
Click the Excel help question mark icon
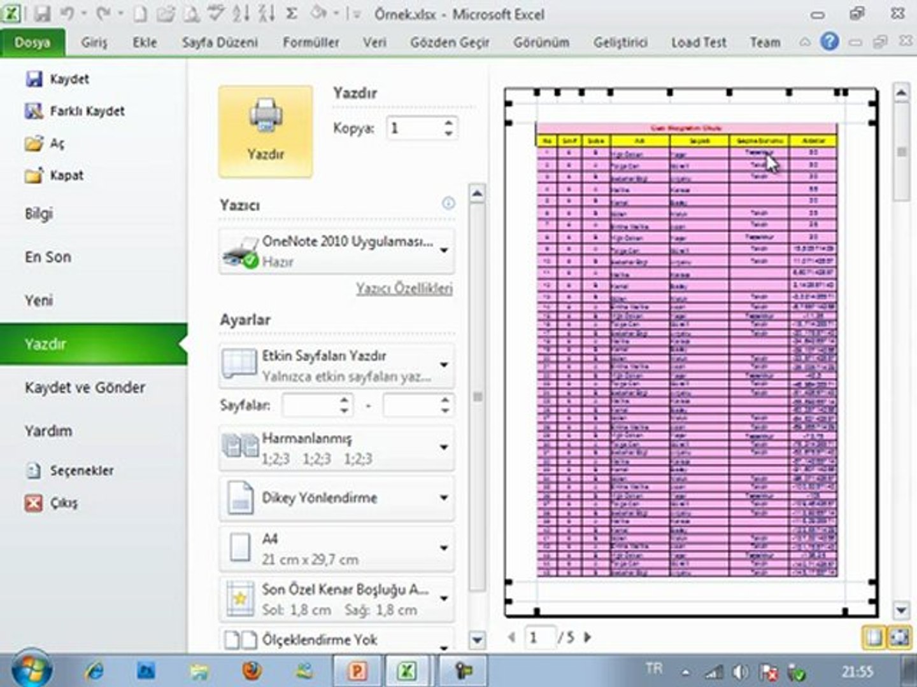829,42
